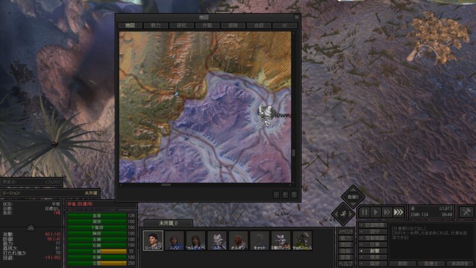Click the 血液 health bar

pos(97,216)
